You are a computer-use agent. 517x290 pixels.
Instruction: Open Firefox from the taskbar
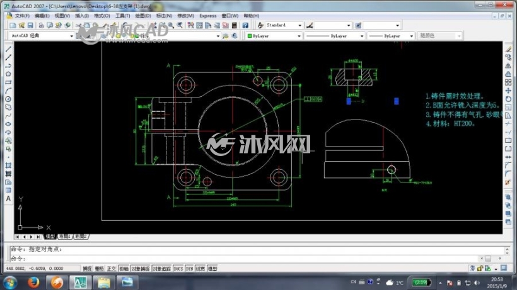(x=33, y=282)
